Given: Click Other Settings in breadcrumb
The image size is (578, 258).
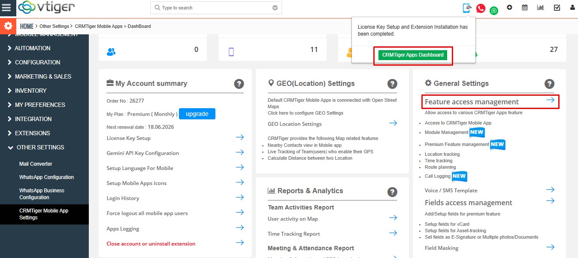Looking at the screenshot, I should pyautogui.click(x=54, y=27).
